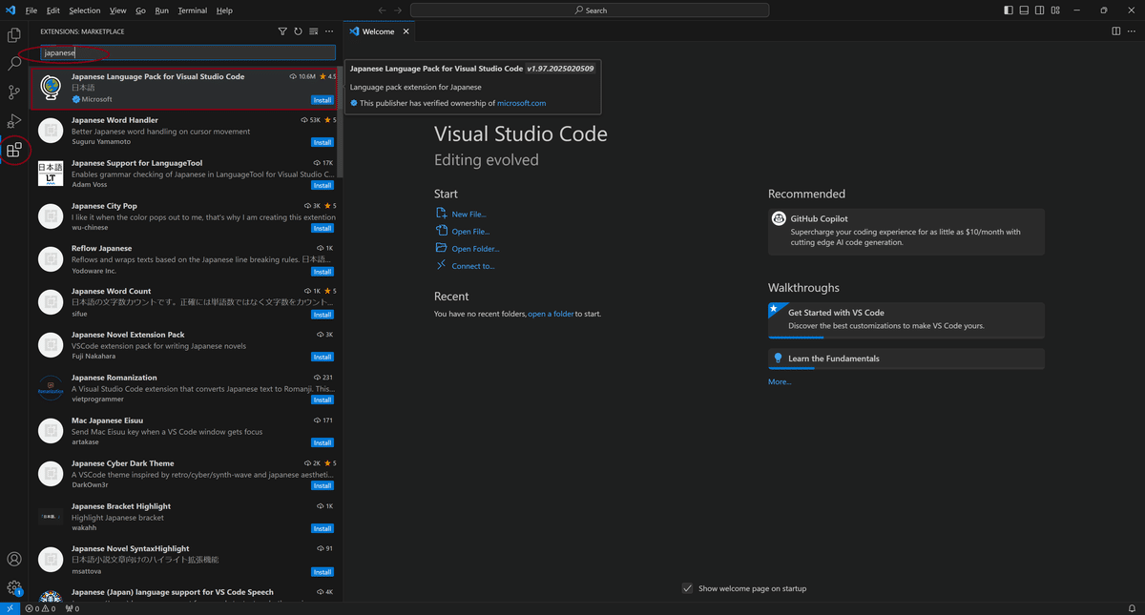Click the Filter Extensions funnel icon

(x=282, y=31)
